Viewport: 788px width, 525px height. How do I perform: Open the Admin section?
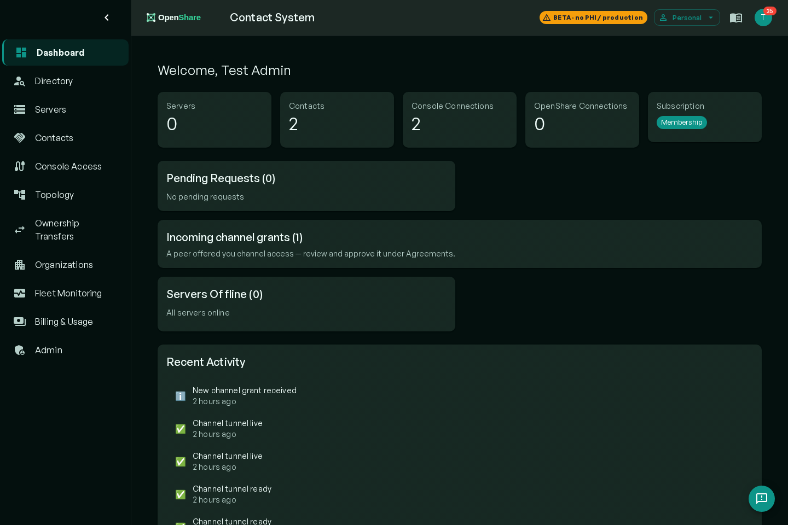(66, 350)
